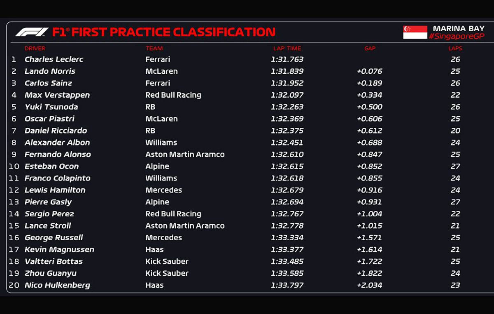This screenshot has height=314, width=494.
Task: Click Oscar Piastri's lap time 1:32.369
Action: tap(287, 119)
